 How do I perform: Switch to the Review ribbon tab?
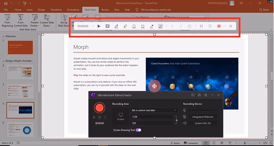[105, 10]
